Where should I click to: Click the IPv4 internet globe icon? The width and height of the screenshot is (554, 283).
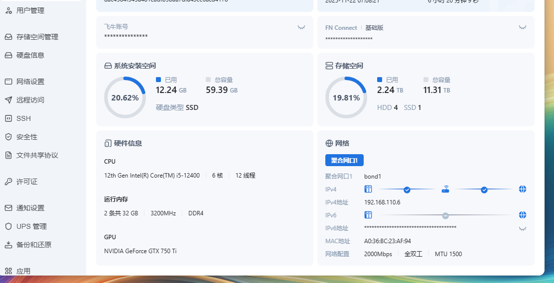(x=523, y=189)
